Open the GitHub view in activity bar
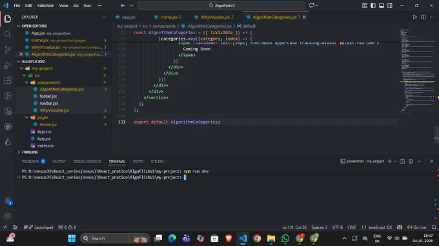 [x=8, y=127]
